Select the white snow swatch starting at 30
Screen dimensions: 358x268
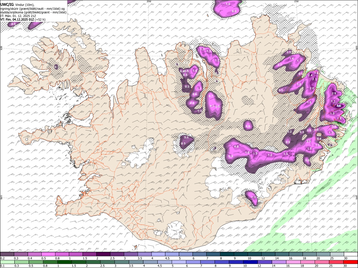[351, 254]
